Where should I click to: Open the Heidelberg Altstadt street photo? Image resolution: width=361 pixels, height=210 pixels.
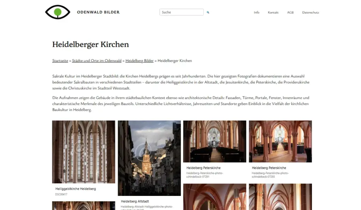149,158
